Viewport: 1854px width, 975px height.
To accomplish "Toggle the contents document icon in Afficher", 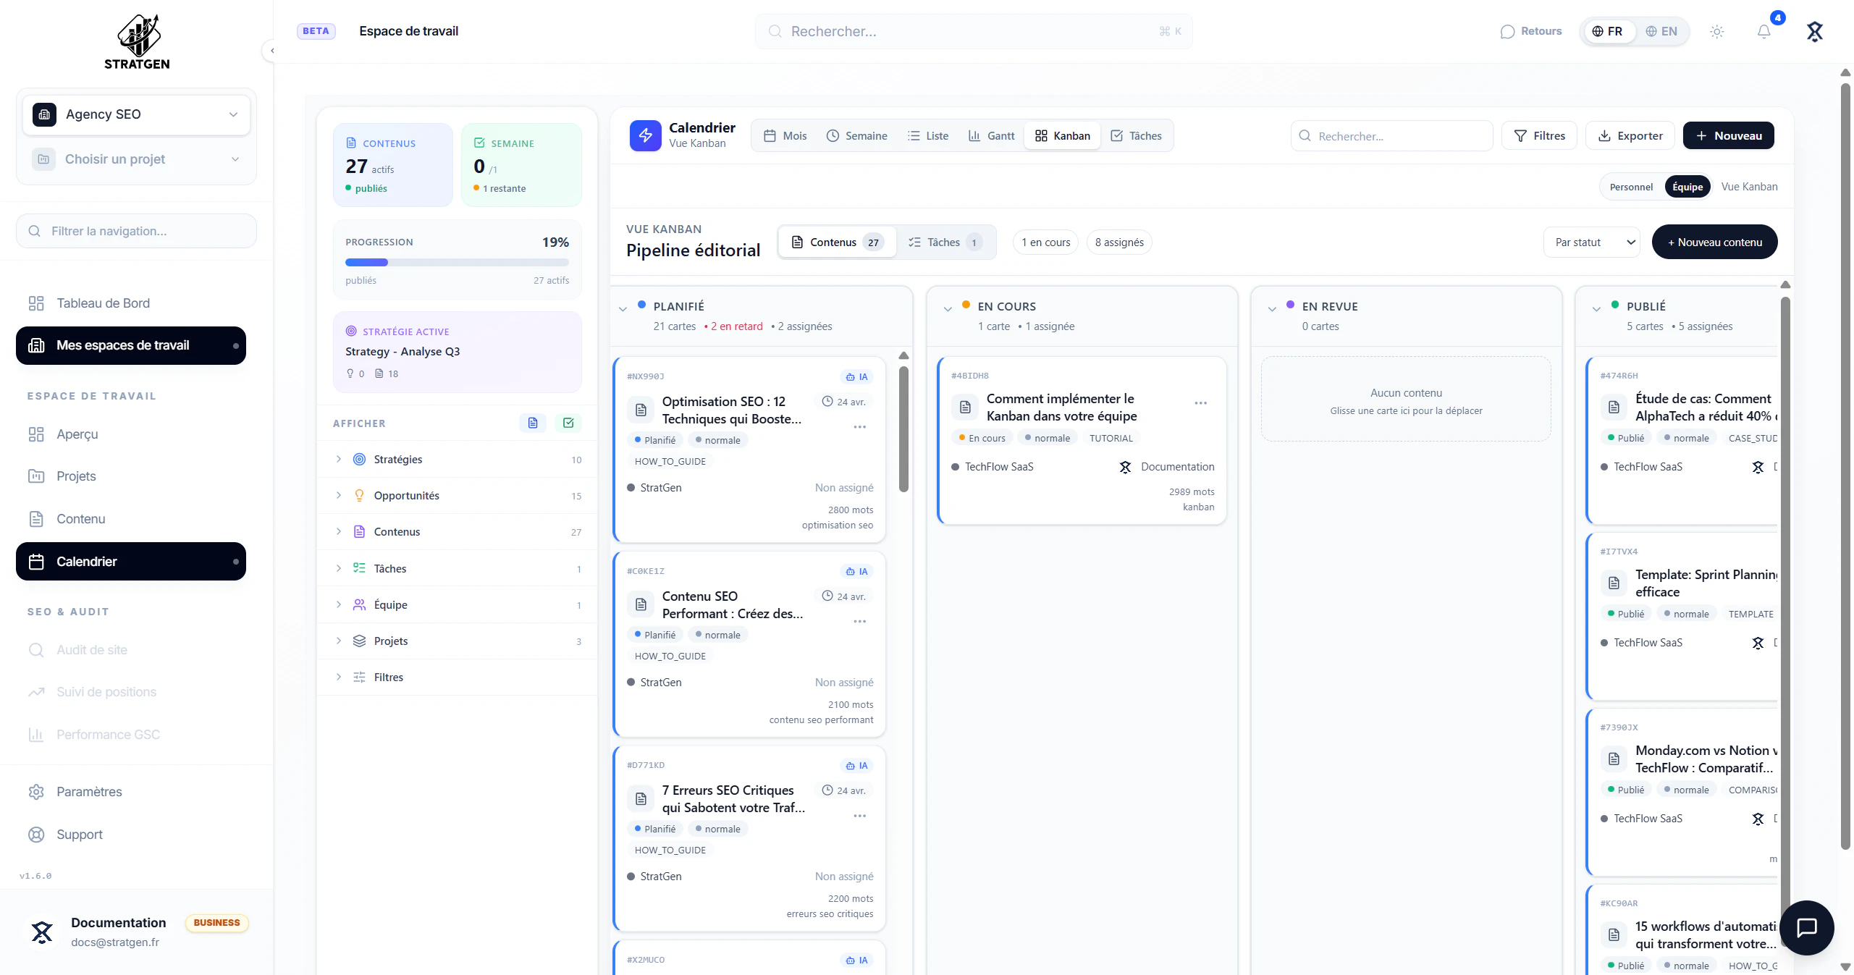I will pyautogui.click(x=532, y=423).
